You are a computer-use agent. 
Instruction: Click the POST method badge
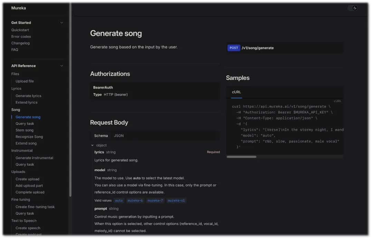[x=234, y=48]
